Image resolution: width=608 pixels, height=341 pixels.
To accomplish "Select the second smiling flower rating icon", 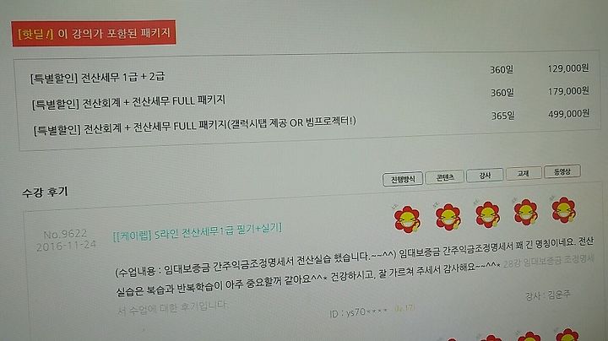I will 448,218.
